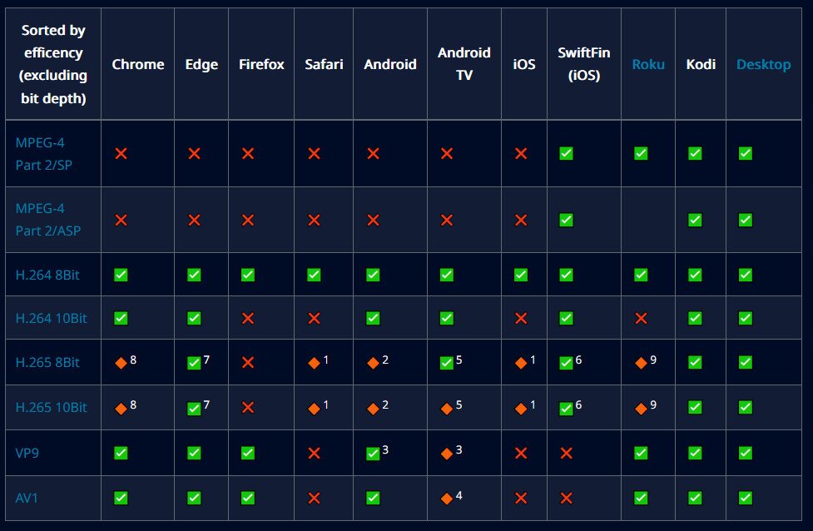
Task: Click green check for SwiftFin MPEG-4 Part 2/SP
Action: click(x=566, y=153)
